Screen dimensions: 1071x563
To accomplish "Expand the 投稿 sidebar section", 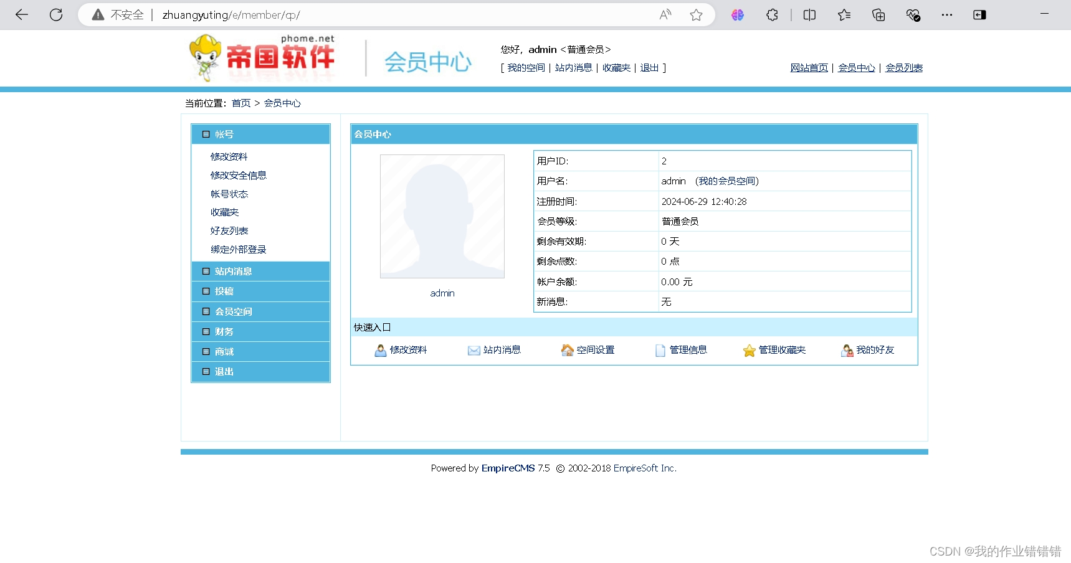I will point(260,291).
